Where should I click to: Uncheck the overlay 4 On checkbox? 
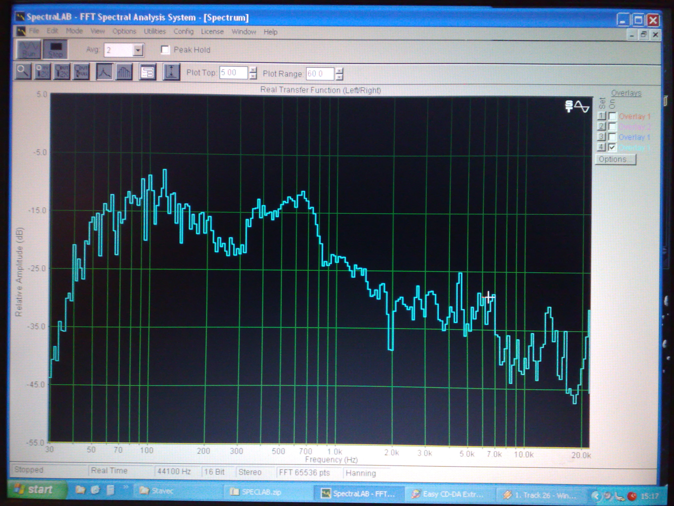pos(612,147)
